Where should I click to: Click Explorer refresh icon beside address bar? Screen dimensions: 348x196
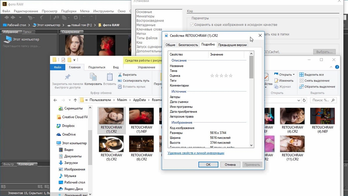(x=304, y=100)
